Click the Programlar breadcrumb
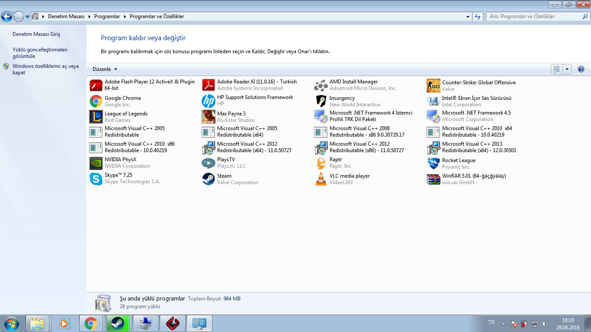Screen dimensions: 591x332 pos(107,16)
